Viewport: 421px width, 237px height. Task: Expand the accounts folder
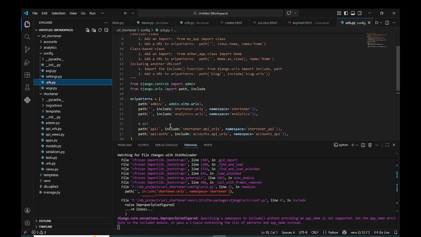point(50,42)
